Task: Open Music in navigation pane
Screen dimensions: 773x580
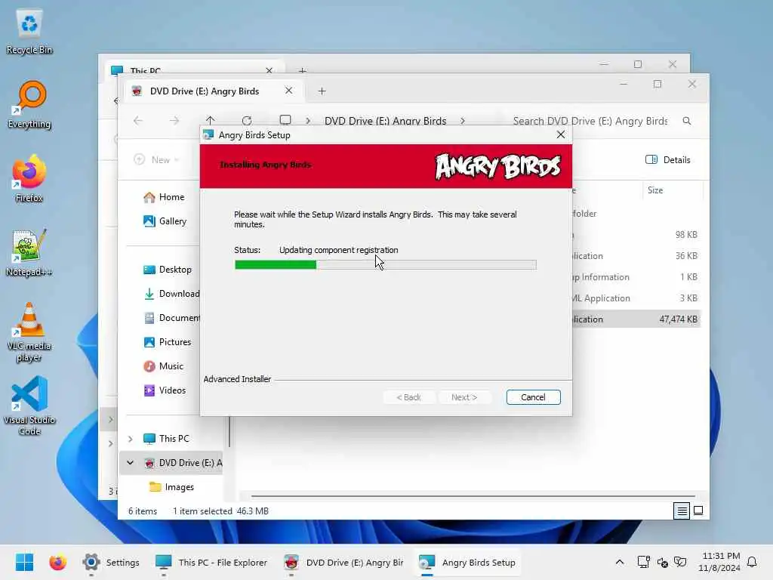Action: [x=171, y=366]
